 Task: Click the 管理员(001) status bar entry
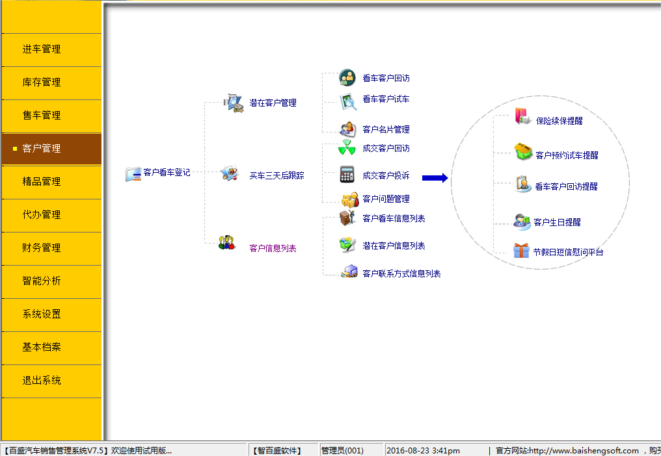[342, 451]
